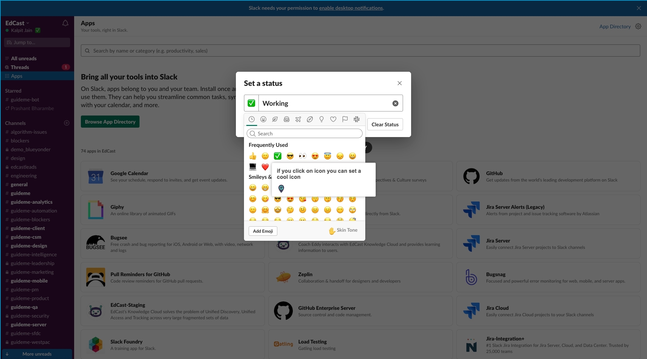The image size is (647, 359).
Task: Open the Flags emoji tab
Action: [x=345, y=119]
